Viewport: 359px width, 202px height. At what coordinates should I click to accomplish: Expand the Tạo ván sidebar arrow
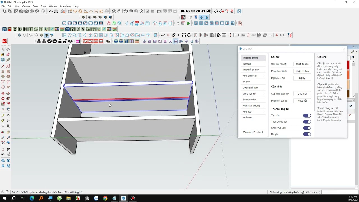(263, 64)
